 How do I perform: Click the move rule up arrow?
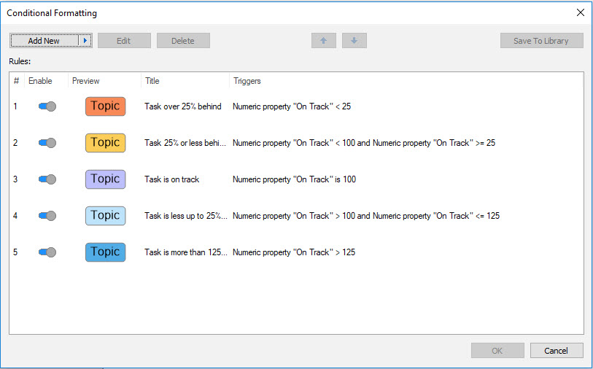click(x=323, y=41)
